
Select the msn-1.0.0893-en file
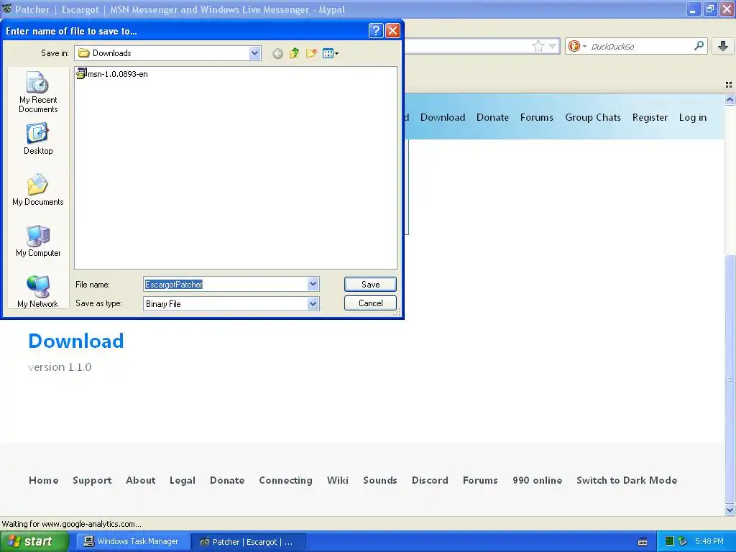[112, 74]
